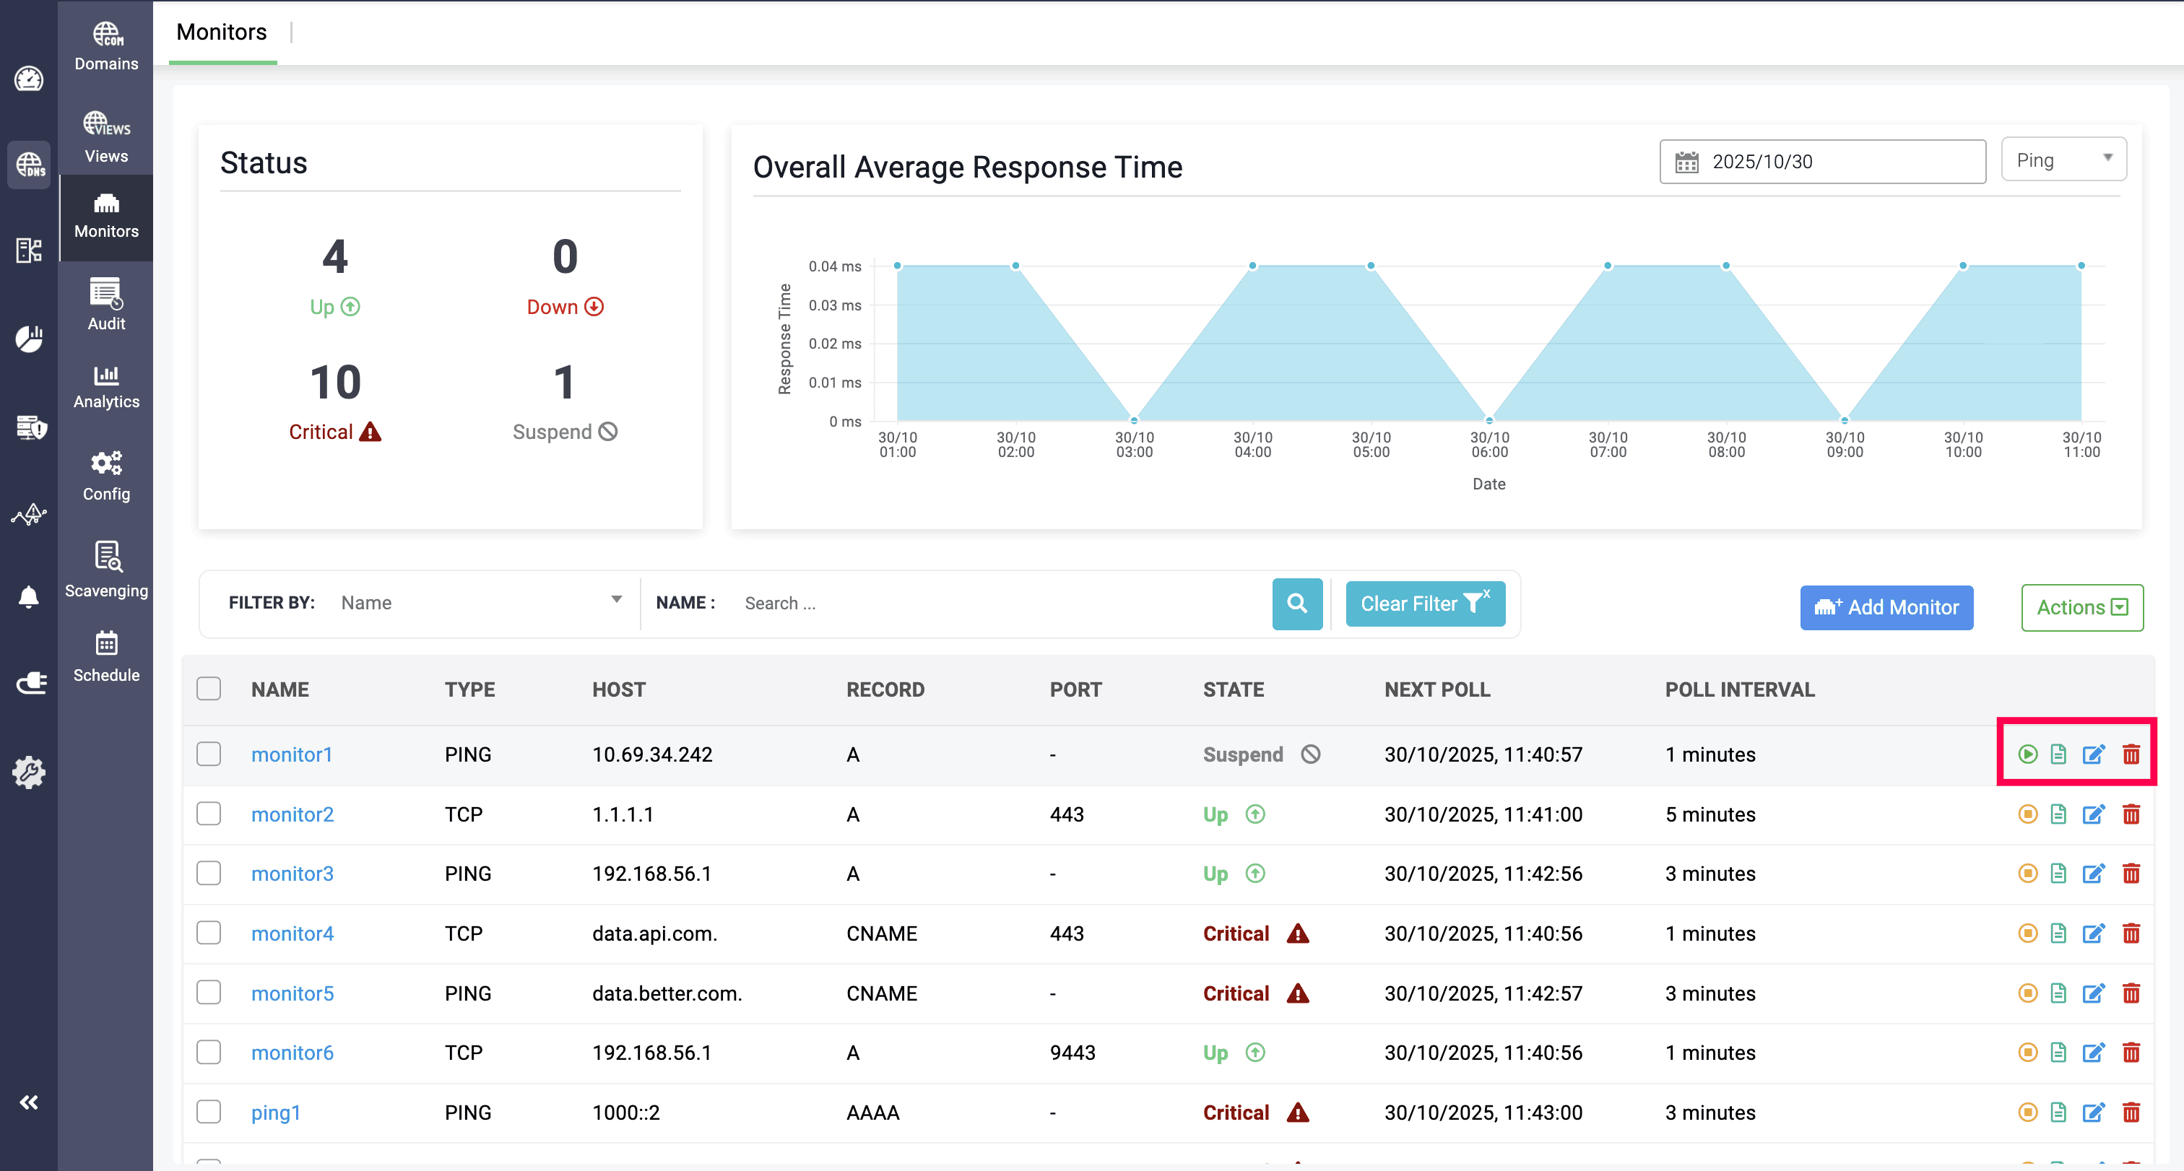Tick the checkbox for monitor6
The height and width of the screenshot is (1171, 2184).
click(x=209, y=1053)
